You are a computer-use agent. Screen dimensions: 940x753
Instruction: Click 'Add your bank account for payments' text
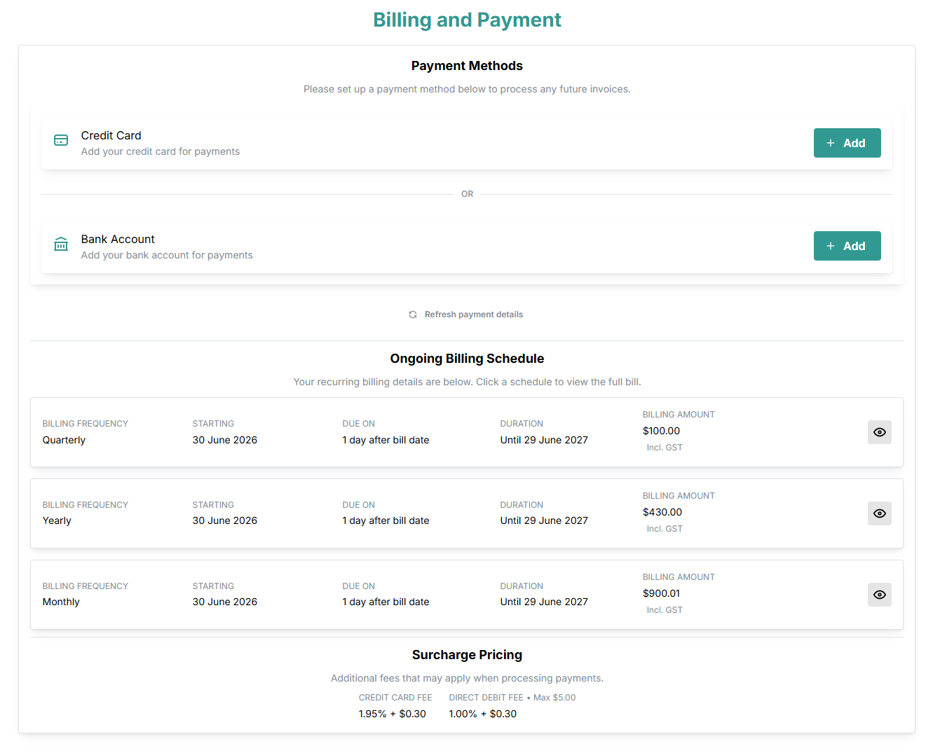tap(167, 255)
